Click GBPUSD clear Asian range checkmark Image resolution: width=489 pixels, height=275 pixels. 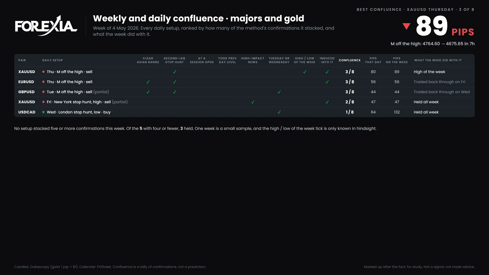click(x=148, y=92)
